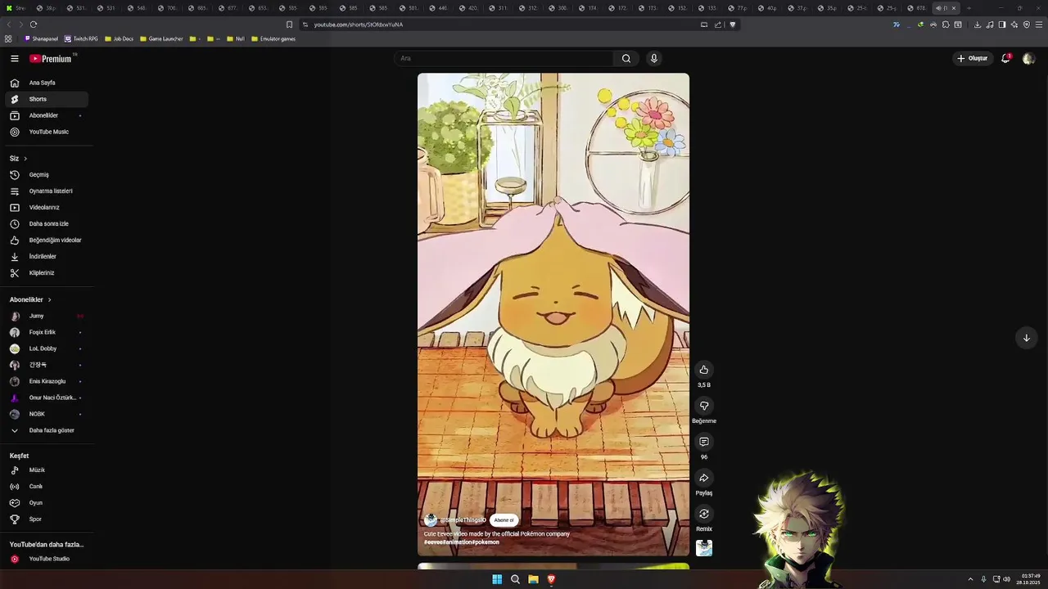Open Beğendiğim videolar list
This screenshot has height=589, width=1048.
(47, 240)
